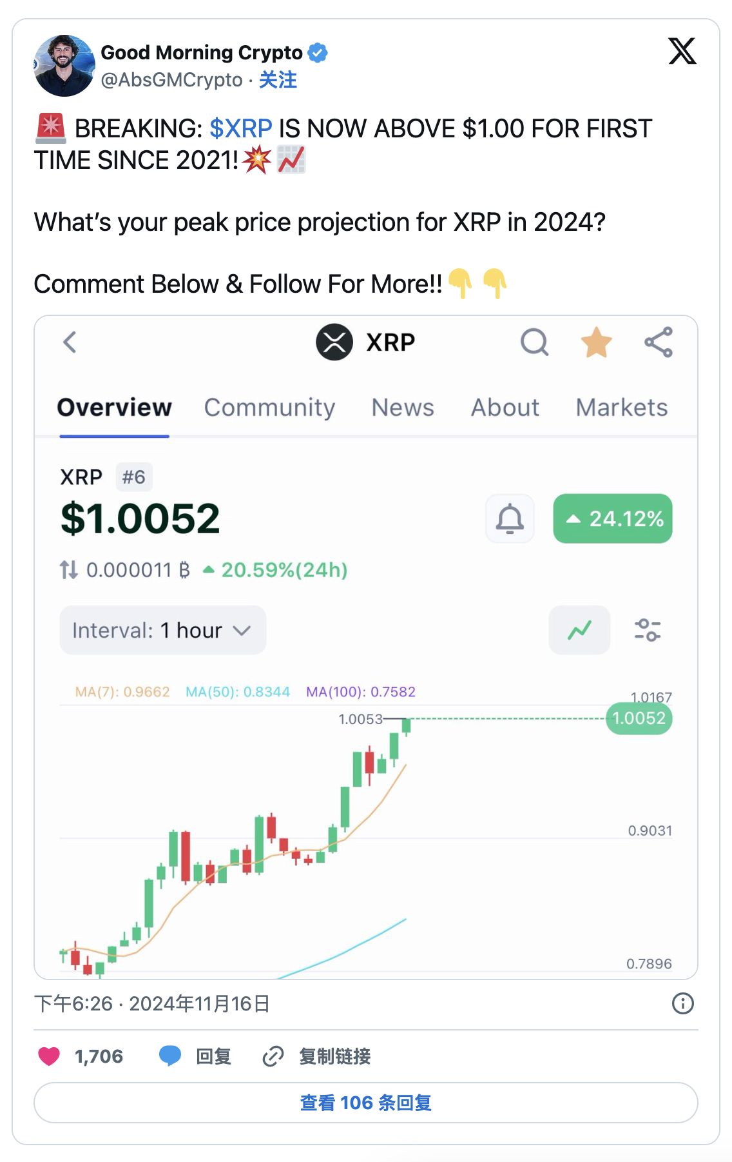Click the blue reply bubble icon

170,1056
